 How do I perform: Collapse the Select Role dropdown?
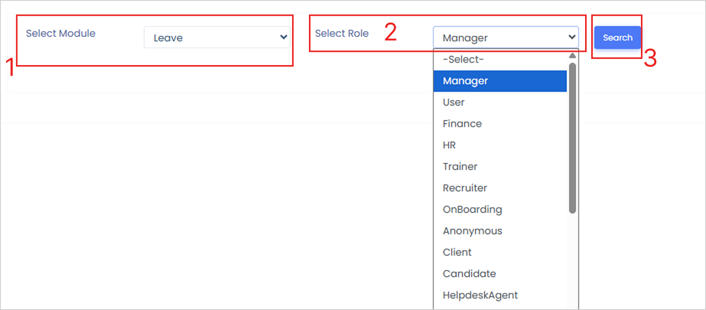pyautogui.click(x=505, y=37)
